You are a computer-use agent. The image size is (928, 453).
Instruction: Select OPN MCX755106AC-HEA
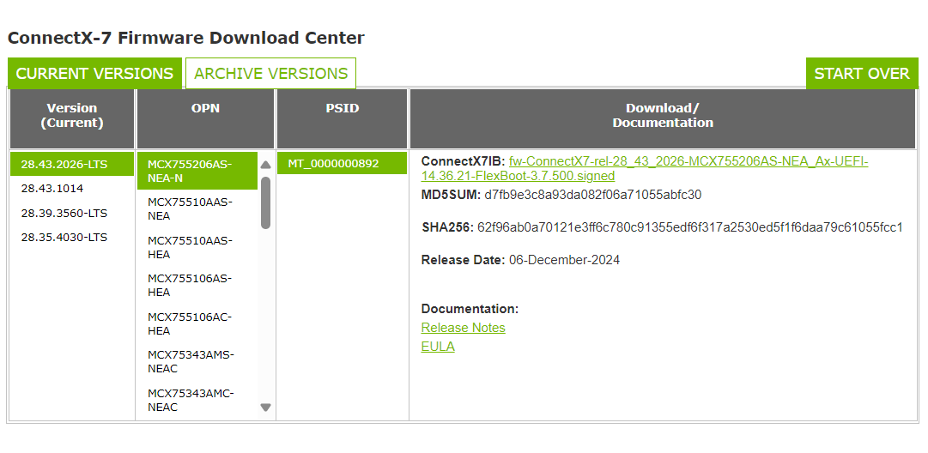click(190, 323)
